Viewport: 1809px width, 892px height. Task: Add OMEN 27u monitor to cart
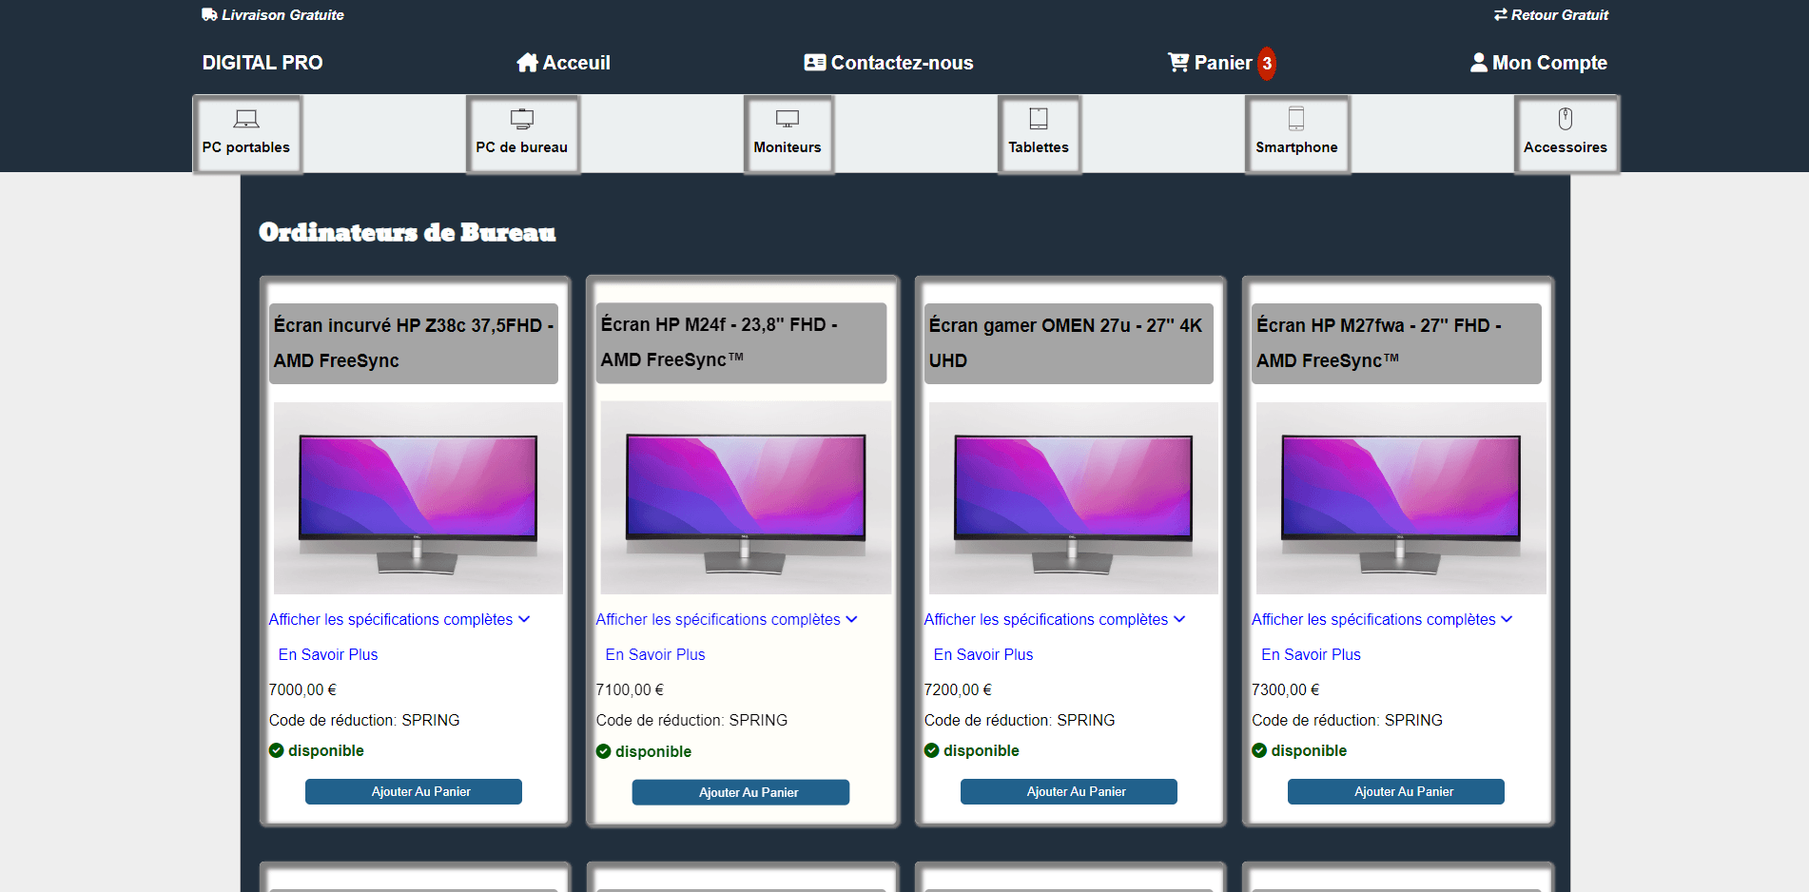1069,791
